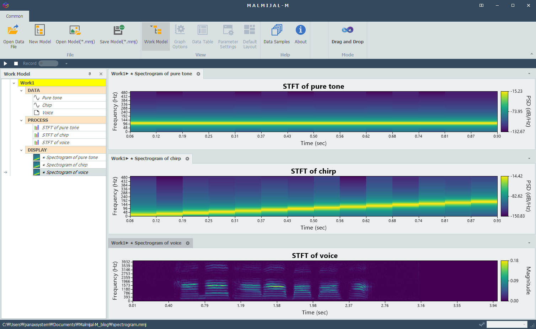Click the 'STFT of voice' chart title
This screenshot has height=329, width=536.
pyautogui.click(x=315, y=256)
